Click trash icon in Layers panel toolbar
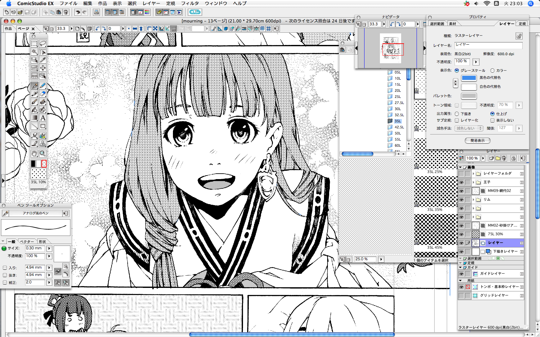540x337 pixels. pos(504,158)
